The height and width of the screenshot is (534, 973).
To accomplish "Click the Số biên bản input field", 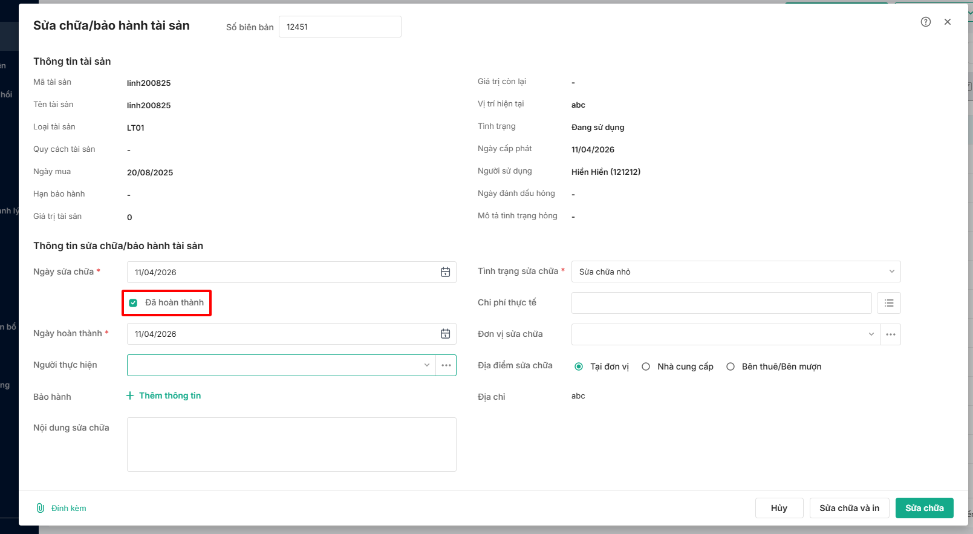I will click(339, 27).
